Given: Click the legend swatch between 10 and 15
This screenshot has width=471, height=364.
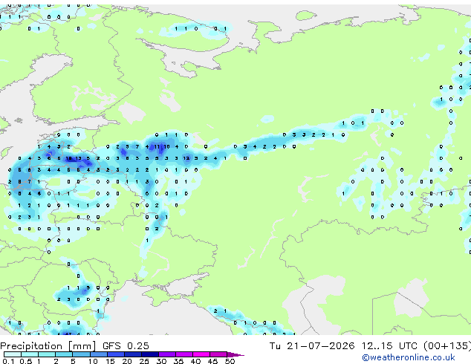Looking at the screenshot, I should [x=98, y=354].
